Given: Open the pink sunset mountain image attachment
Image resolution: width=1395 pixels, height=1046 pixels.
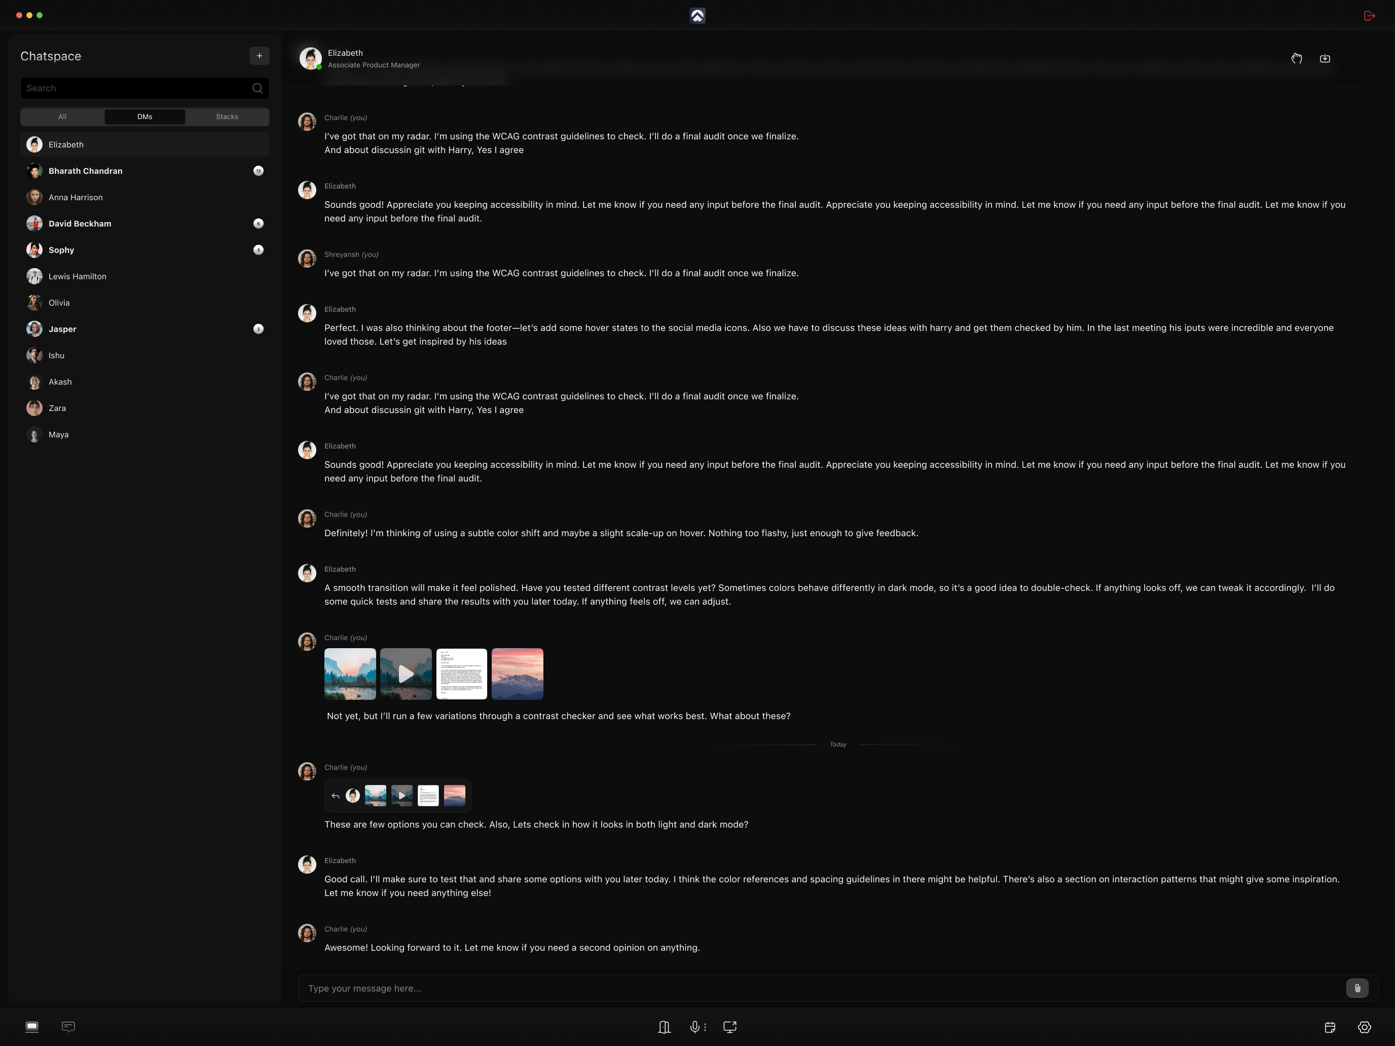Looking at the screenshot, I should point(517,674).
